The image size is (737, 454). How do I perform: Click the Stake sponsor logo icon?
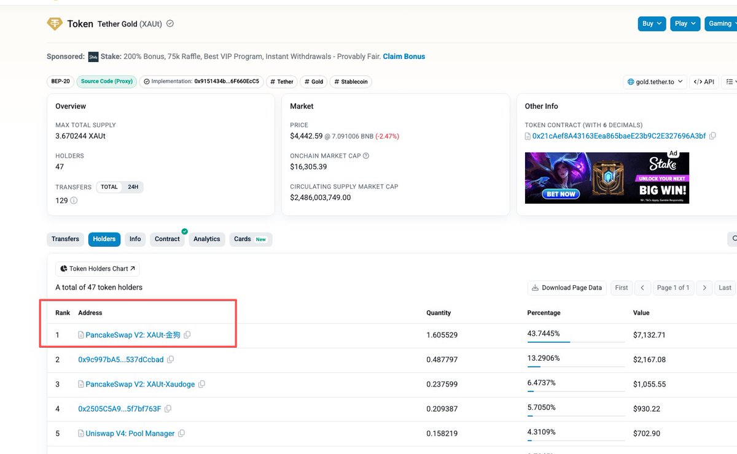[x=93, y=56]
